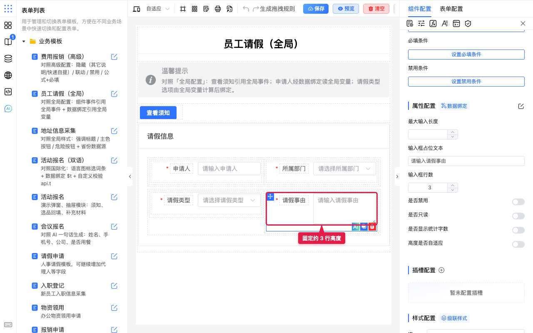533x333 pixels.
Task: Click the 清空 button
Action: [x=376, y=9]
